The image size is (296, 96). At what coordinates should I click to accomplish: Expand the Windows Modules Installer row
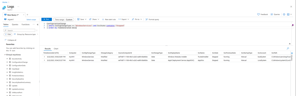click(x=45, y=56)
